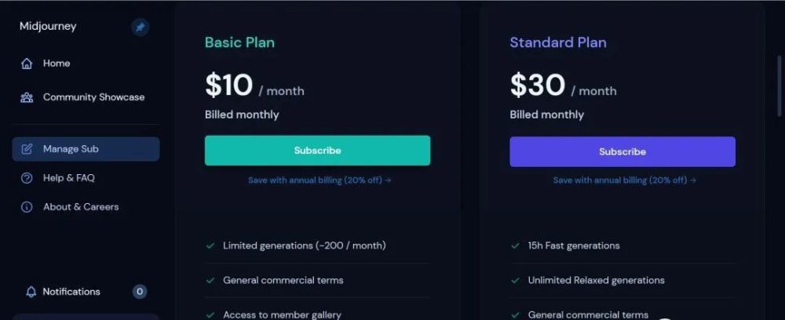Open the Home menu item
Image resolution: width=785 pixels, height=320 pixels.
pyautogui.click(x=56, y=64)
